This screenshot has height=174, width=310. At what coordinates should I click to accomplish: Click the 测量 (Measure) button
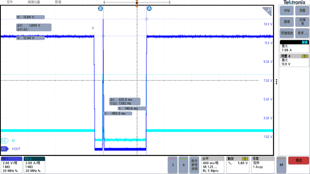[x=302, y=11]
